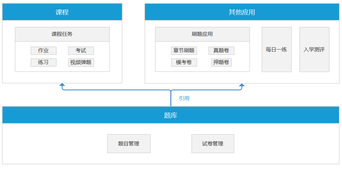Click the 考试 box
Screen dimensions: 342x169
tap(81, 51)
